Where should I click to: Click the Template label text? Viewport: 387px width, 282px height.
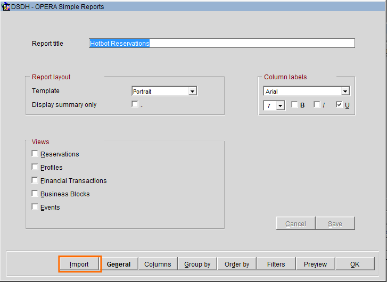46,91
